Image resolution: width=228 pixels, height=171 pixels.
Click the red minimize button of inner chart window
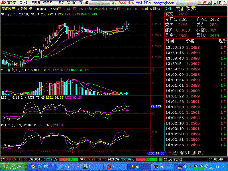200,3
